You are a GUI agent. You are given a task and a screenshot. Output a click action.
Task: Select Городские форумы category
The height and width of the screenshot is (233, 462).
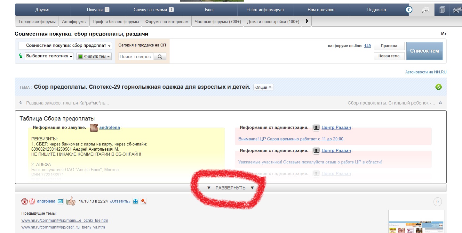coord(37,21)
